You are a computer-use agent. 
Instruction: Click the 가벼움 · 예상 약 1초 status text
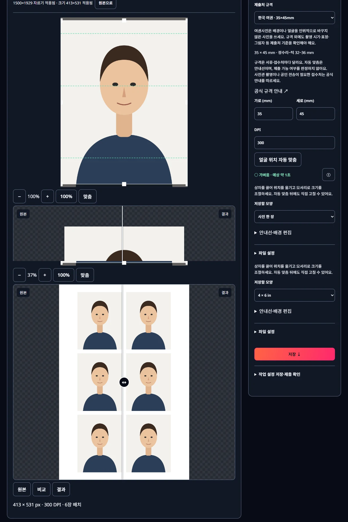(x=273, y=175)
